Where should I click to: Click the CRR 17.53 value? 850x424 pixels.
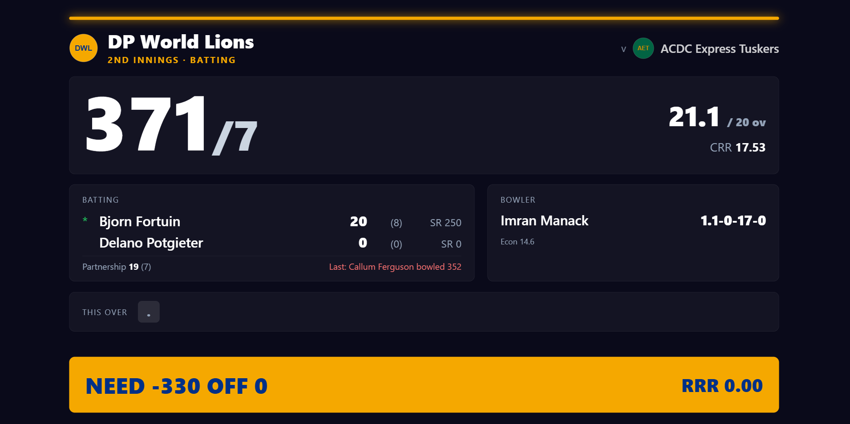(x=737, y=148)
